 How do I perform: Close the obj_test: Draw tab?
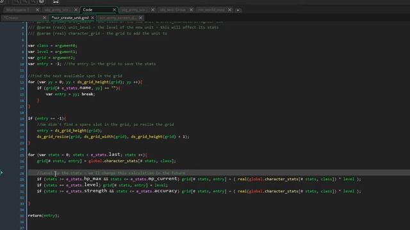(x=191, y=10)
